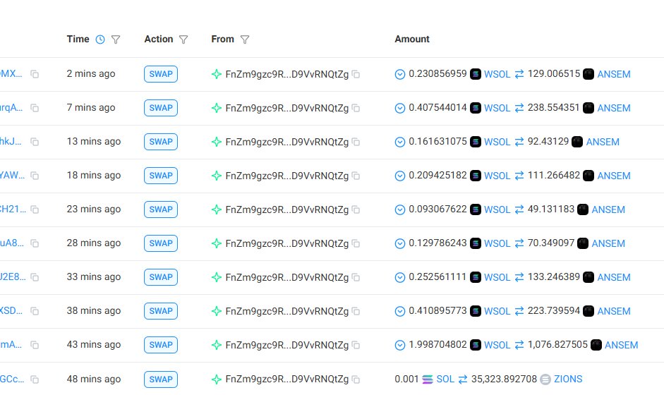
Task: Copy signature of the 43 mins ago row
Action: coord(35,345)
